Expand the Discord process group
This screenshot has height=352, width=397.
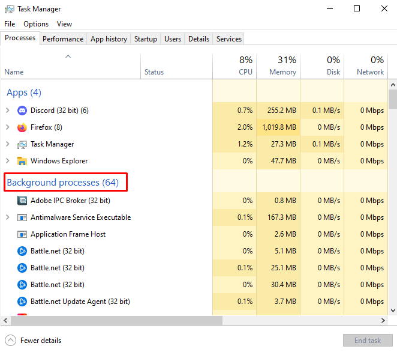tap(7, 111)
